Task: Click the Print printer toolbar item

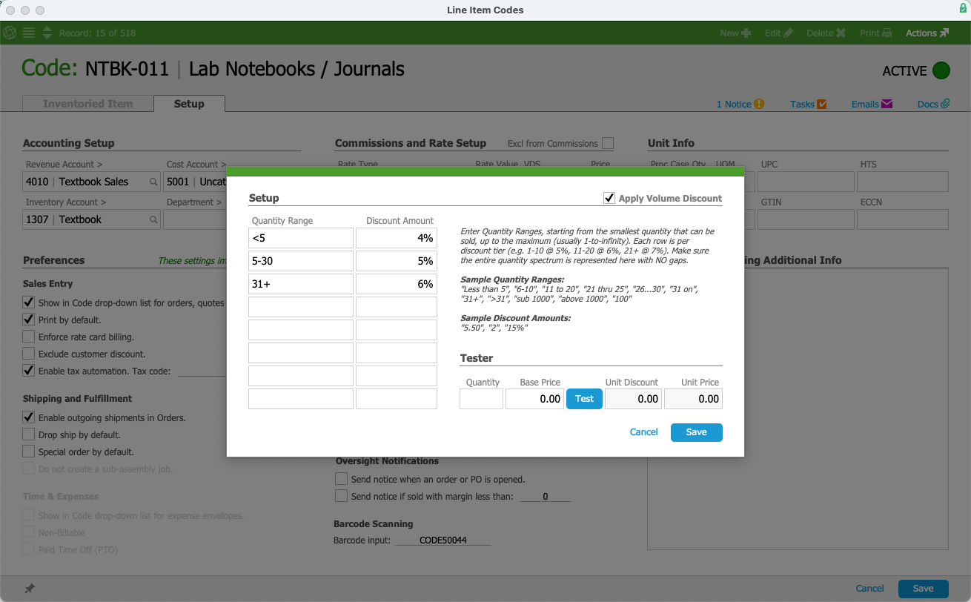Action: (875, 33)
